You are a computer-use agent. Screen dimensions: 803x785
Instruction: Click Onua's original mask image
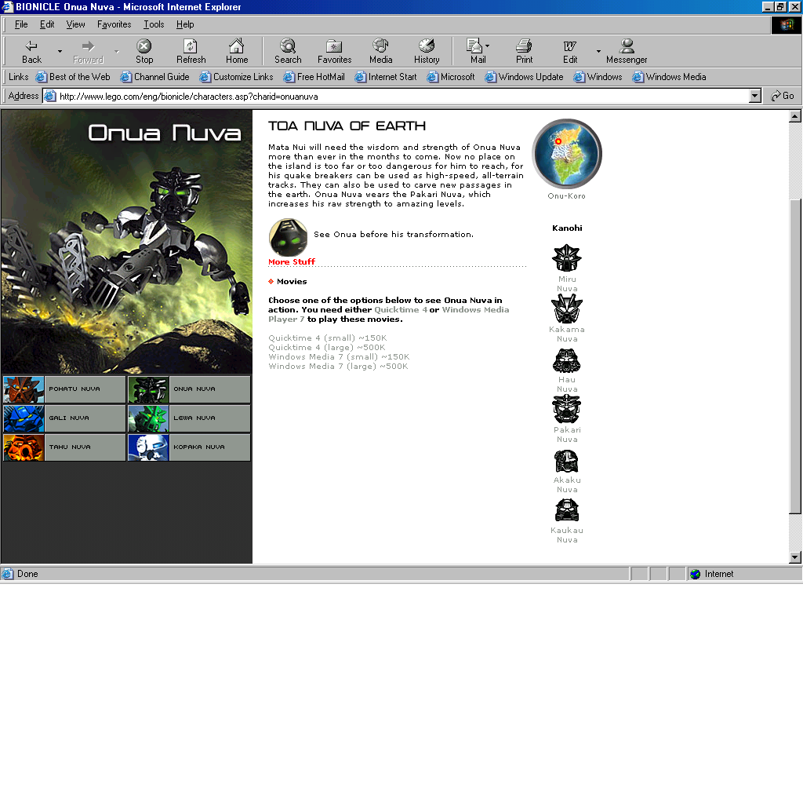(289, 237)
